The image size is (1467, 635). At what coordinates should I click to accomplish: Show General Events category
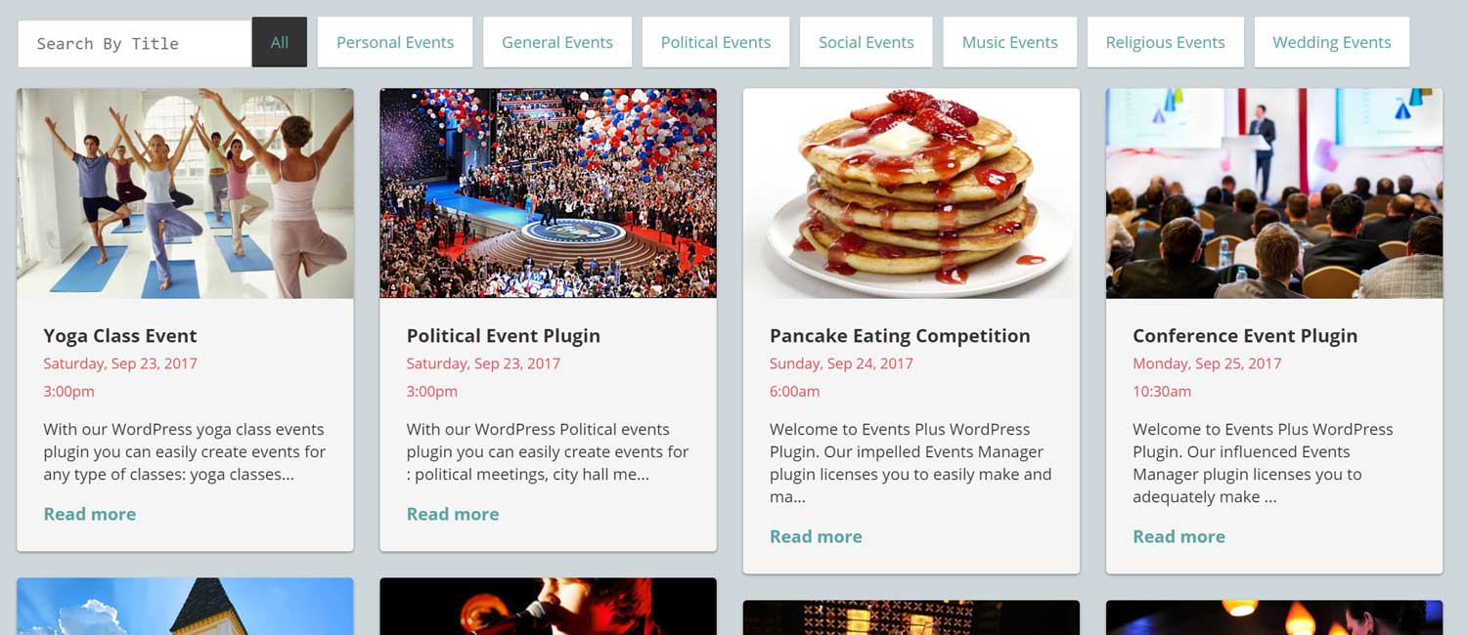557,43
